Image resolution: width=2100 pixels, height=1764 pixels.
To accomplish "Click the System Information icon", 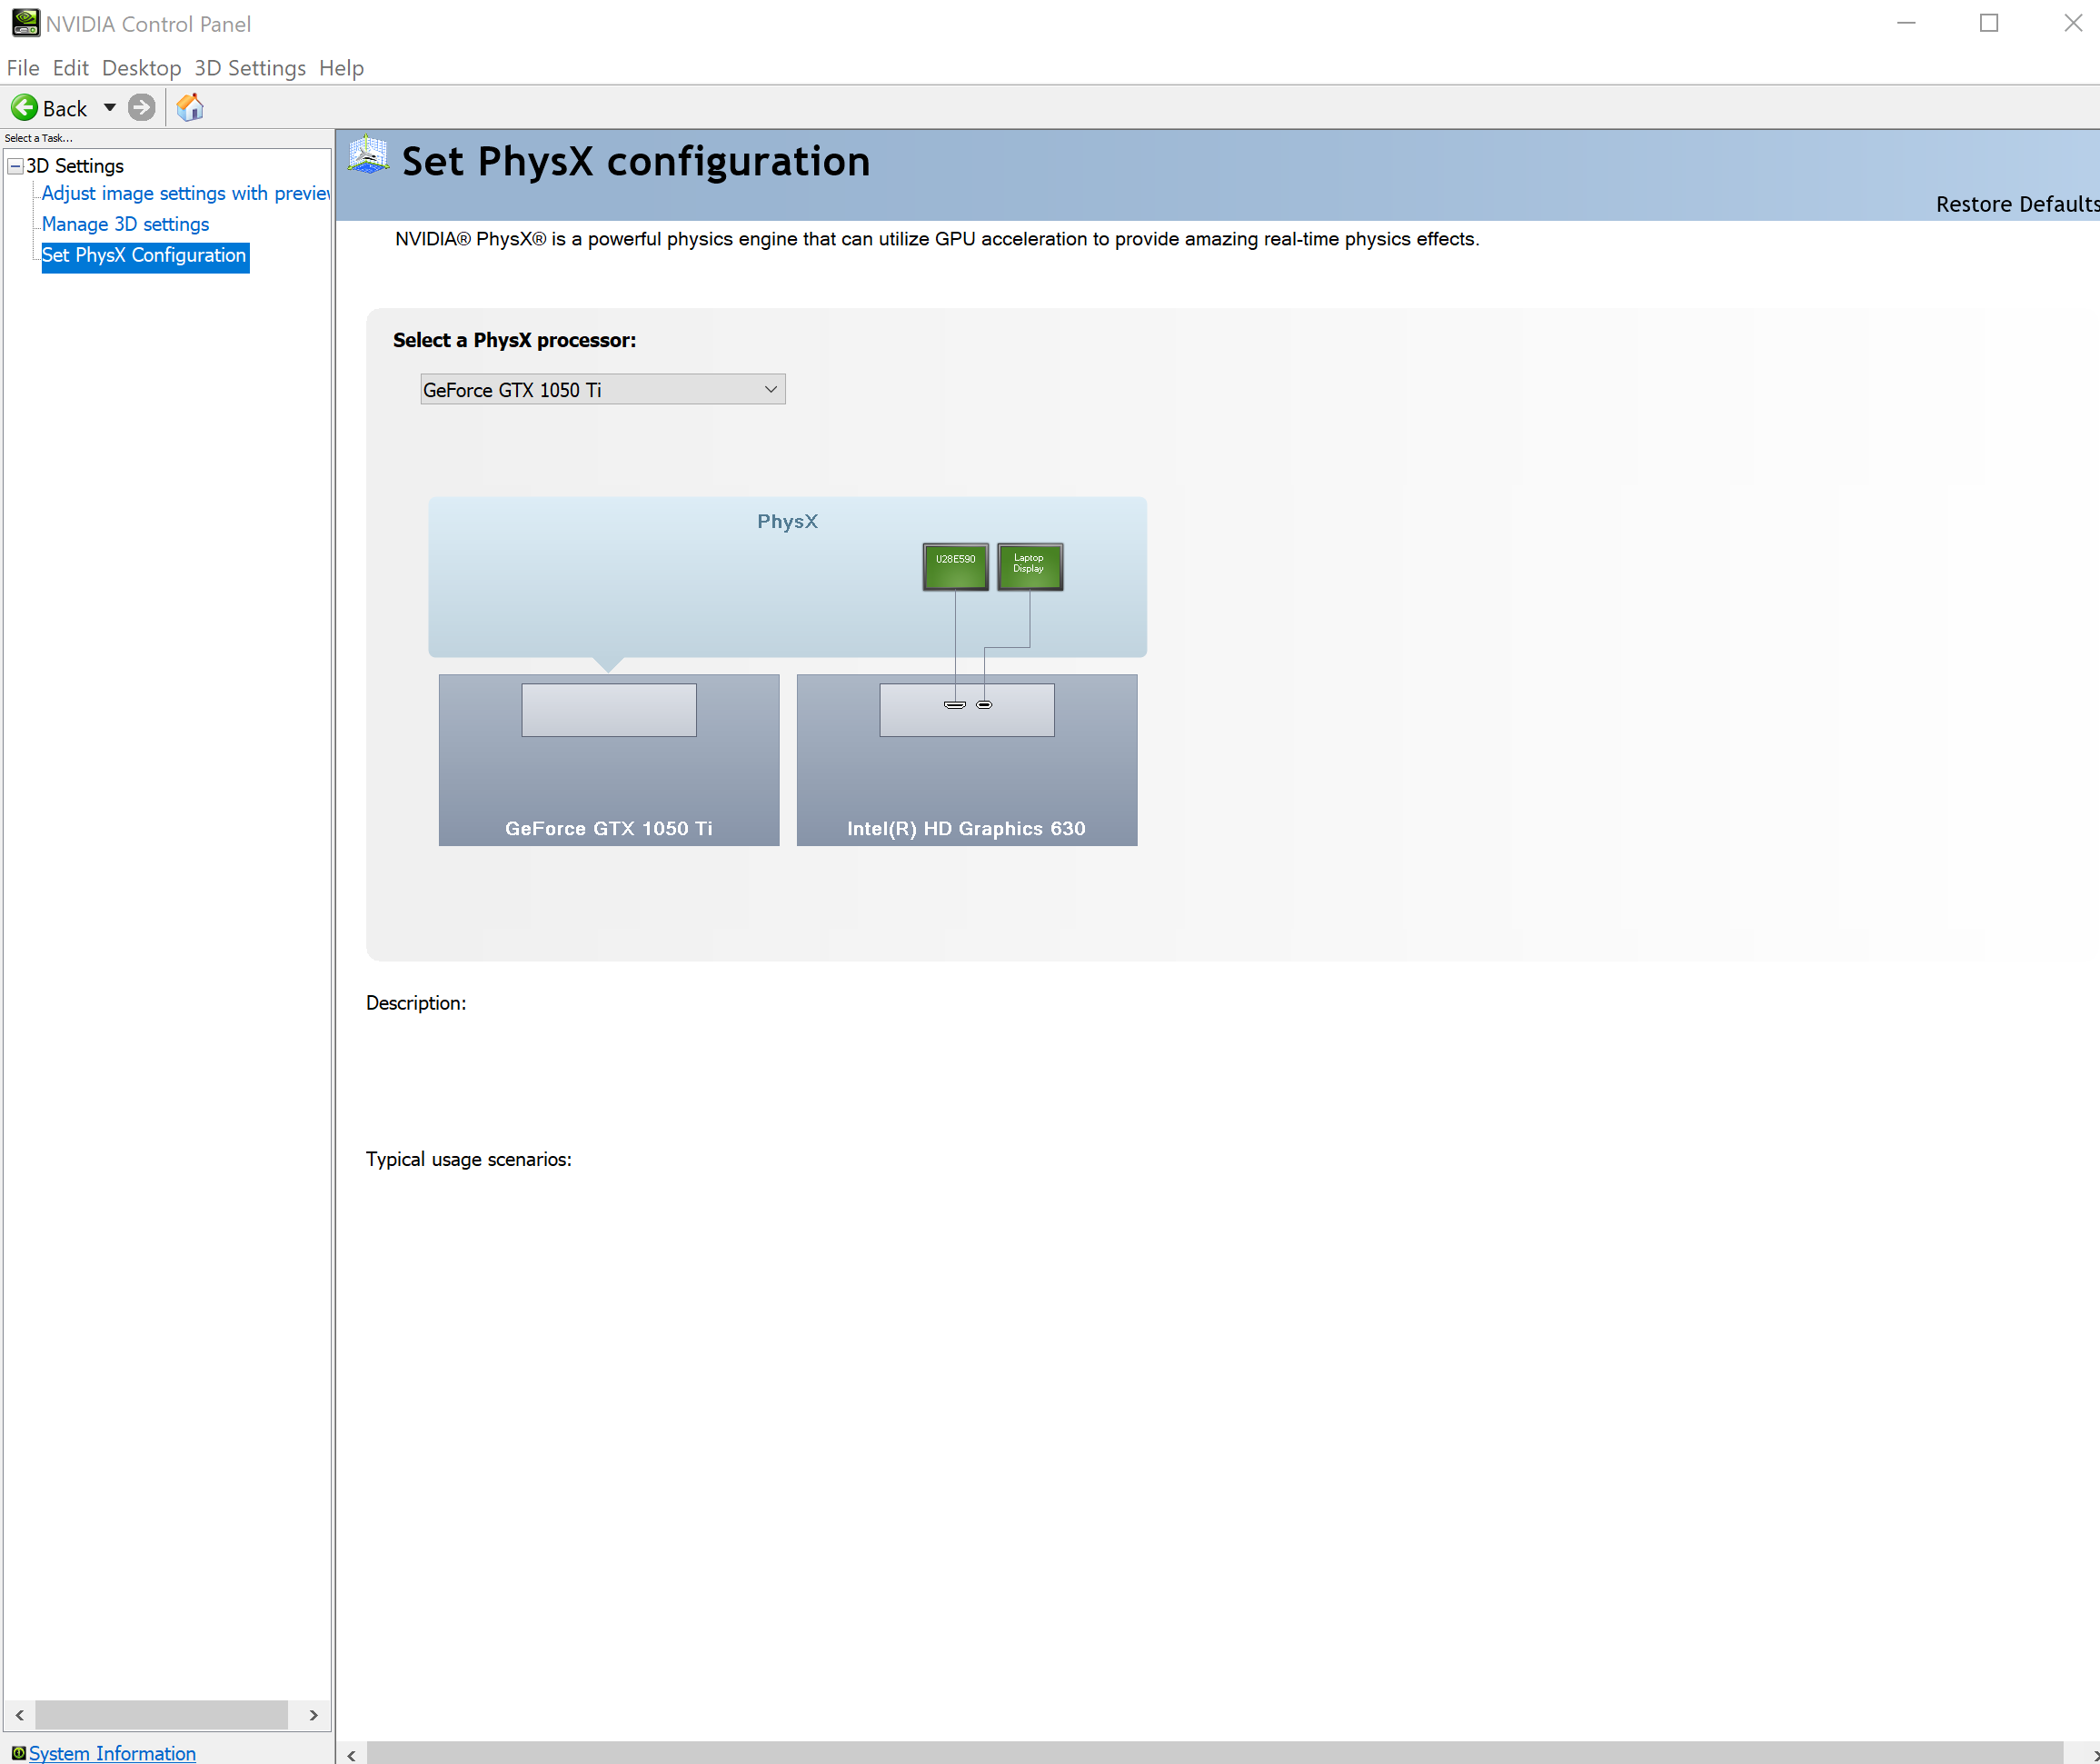I will coord(18,1752).
